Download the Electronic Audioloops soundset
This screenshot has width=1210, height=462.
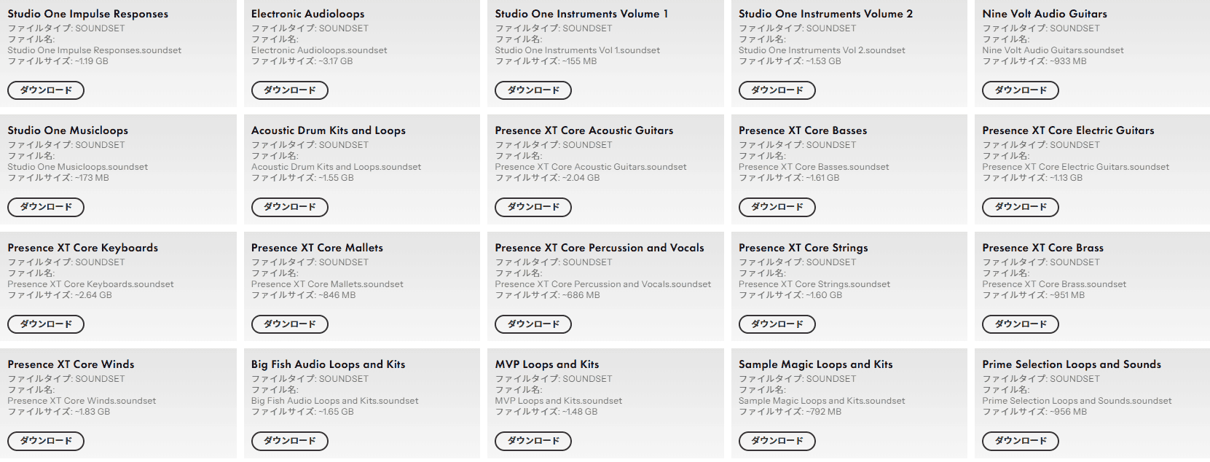click(289, 90)
